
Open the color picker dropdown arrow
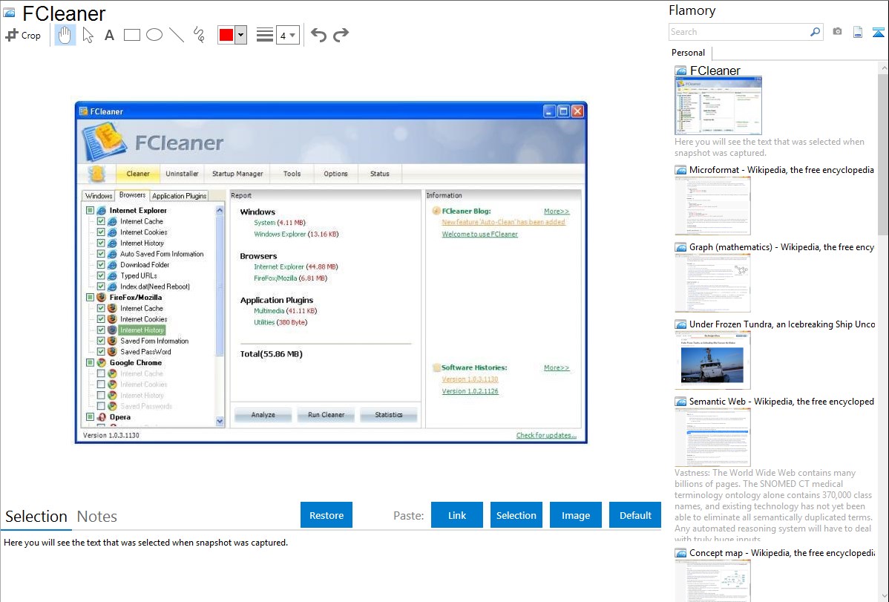click(240, 35)
